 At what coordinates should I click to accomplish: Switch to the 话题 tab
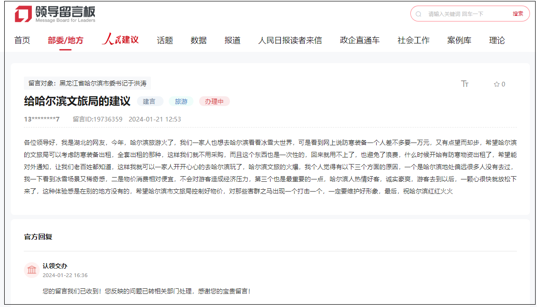(165, 40)
